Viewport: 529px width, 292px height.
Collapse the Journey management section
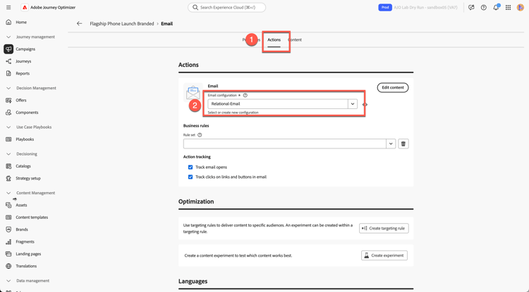8,37
